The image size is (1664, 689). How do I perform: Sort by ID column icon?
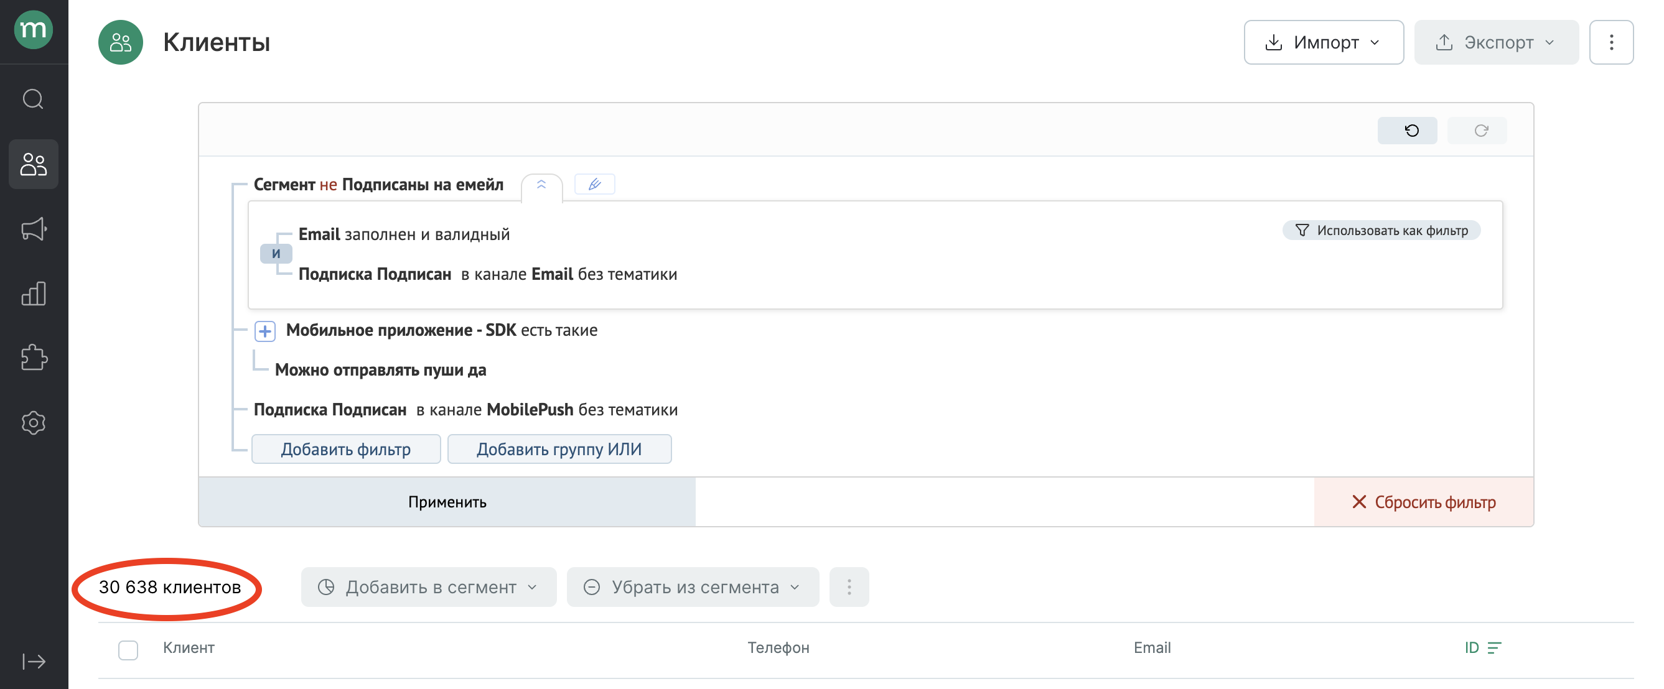coord(1494,648)
